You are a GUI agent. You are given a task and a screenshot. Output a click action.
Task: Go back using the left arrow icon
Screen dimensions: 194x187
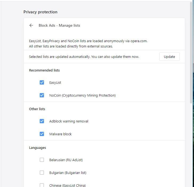(x=31, y=25)
